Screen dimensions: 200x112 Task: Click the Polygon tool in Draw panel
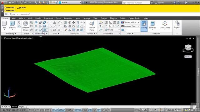coord(51,30)
